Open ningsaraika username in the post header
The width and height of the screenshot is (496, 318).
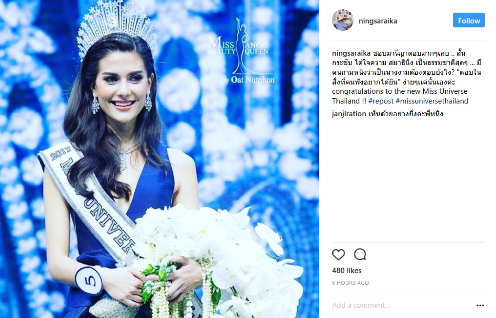click(378, 21)
